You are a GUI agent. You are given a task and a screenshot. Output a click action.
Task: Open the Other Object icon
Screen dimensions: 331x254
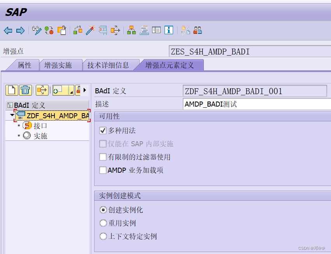[x=62, y=30]
